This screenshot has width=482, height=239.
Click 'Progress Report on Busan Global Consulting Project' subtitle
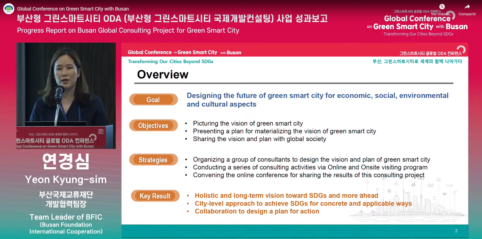click(128, 31)
